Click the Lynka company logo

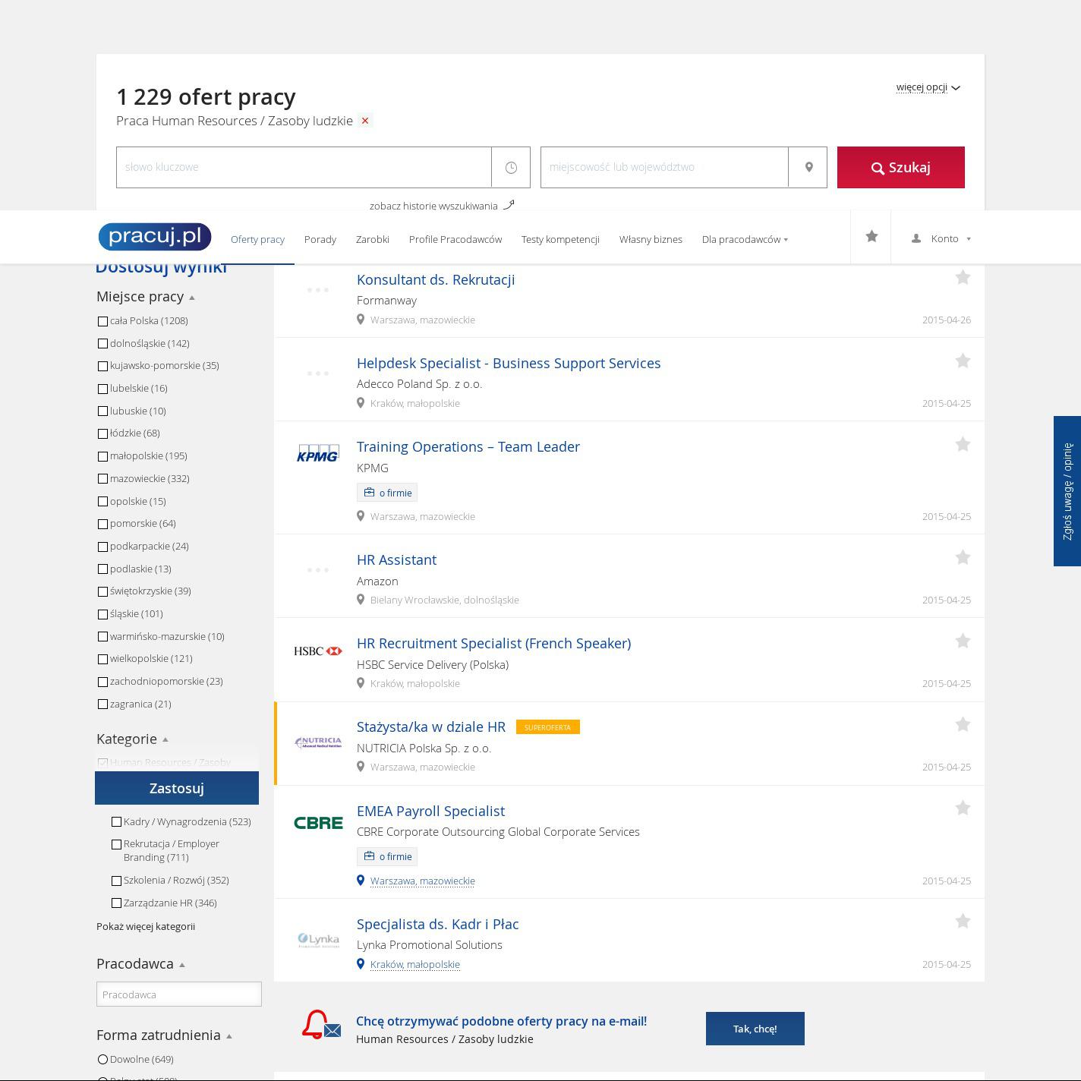(318, 940)
